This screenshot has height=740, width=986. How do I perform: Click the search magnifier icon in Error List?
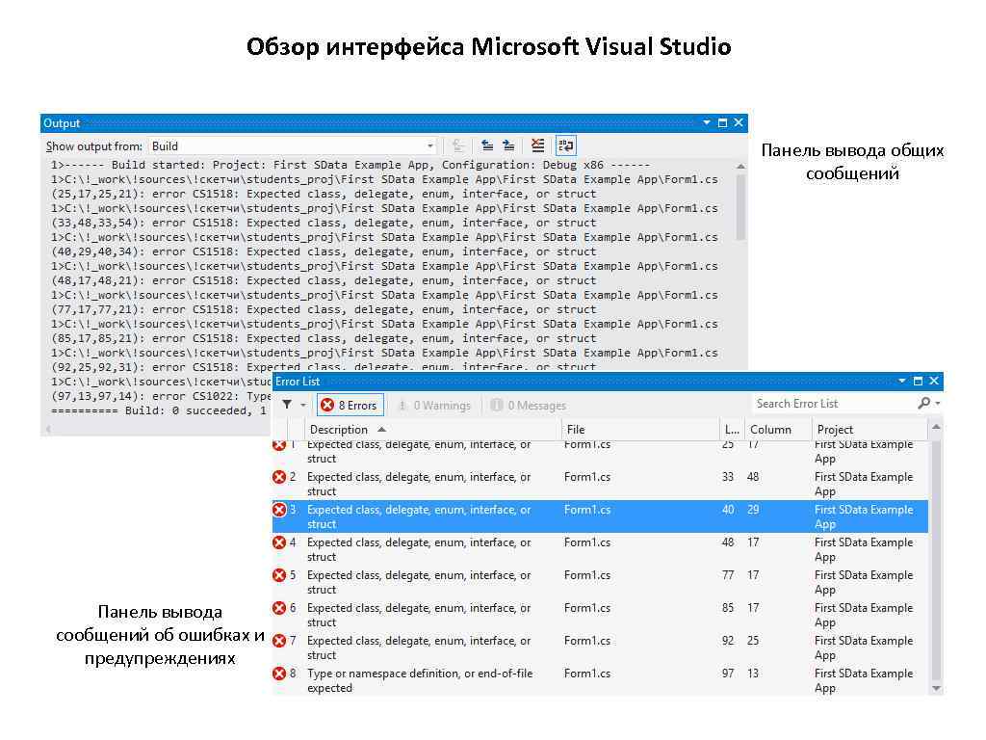(924, 404)
